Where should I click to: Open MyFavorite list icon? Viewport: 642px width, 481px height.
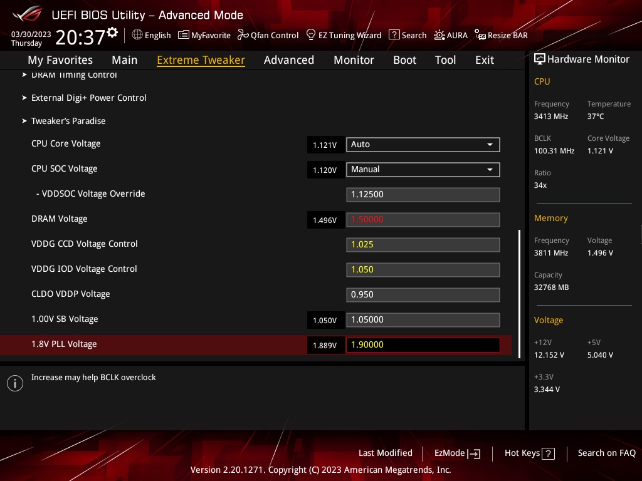(184, 35)
